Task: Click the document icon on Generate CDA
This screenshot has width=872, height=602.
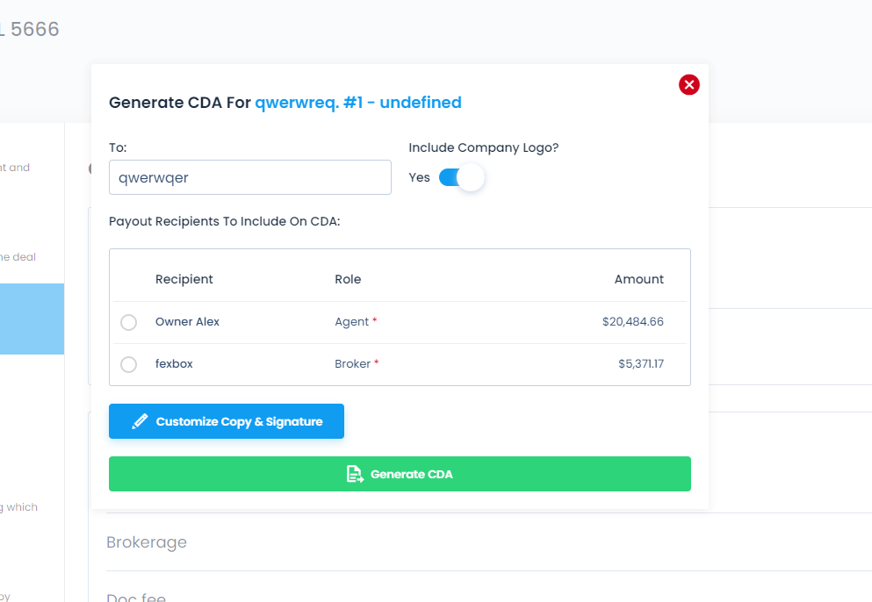Action: 354,474
